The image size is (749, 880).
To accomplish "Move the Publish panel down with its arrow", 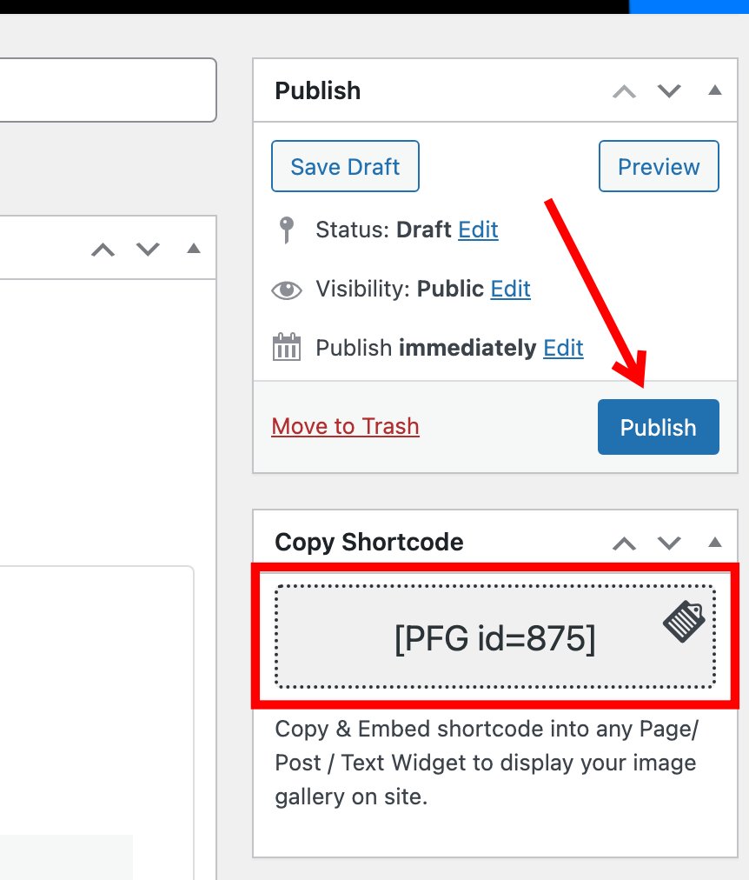I will tap(669, 90).
